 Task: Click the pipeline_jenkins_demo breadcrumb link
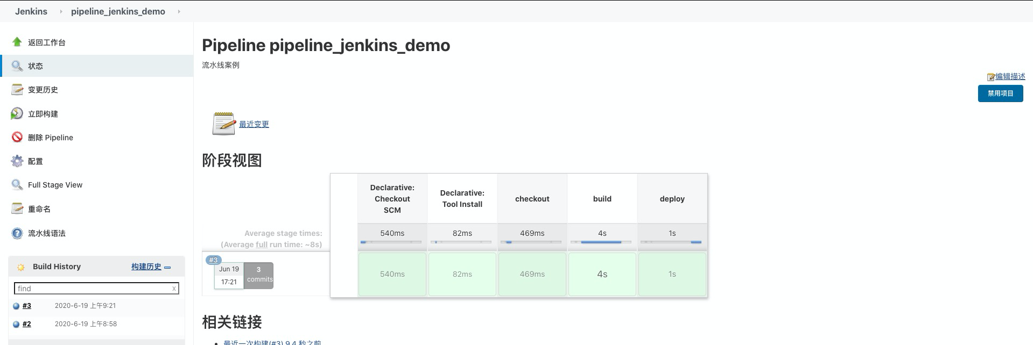point(118,11)
